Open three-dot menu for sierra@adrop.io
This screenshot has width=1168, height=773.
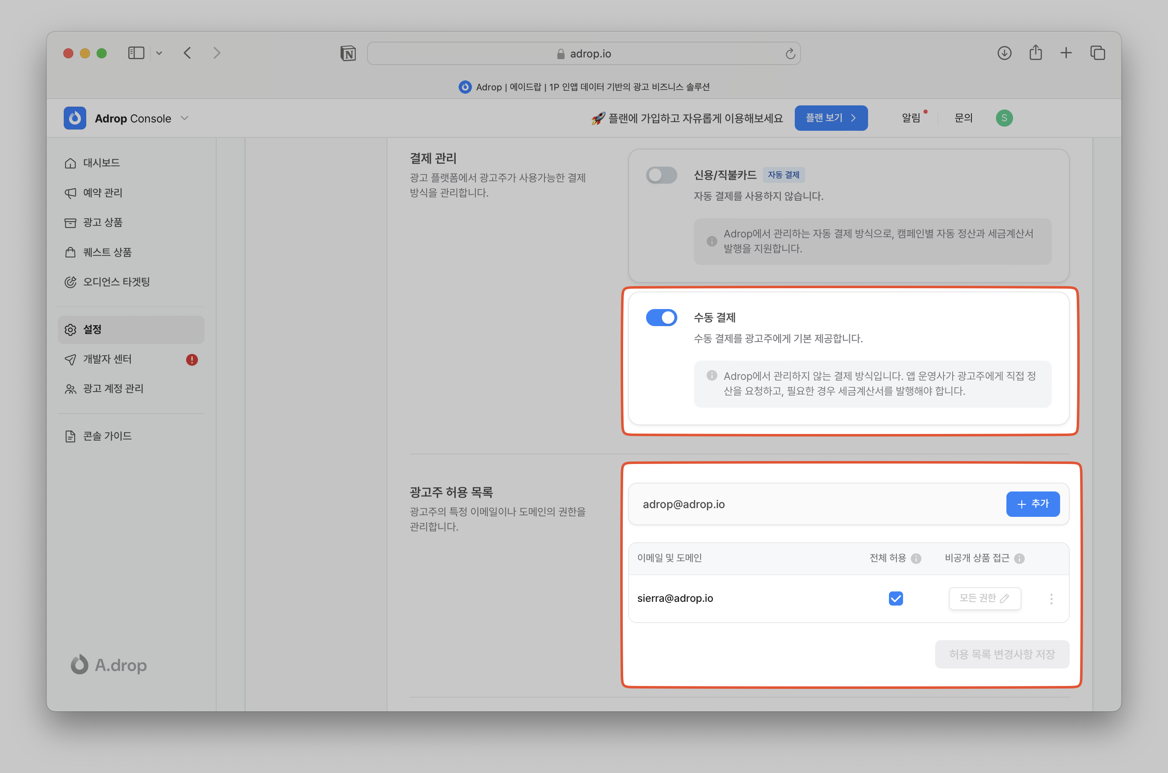1051,599
